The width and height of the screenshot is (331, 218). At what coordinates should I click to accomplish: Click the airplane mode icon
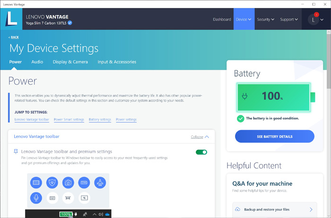tap(100, 183)
